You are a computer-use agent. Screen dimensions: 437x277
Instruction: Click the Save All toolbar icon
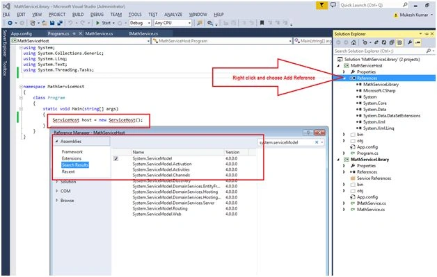click(x=60, y=23)
